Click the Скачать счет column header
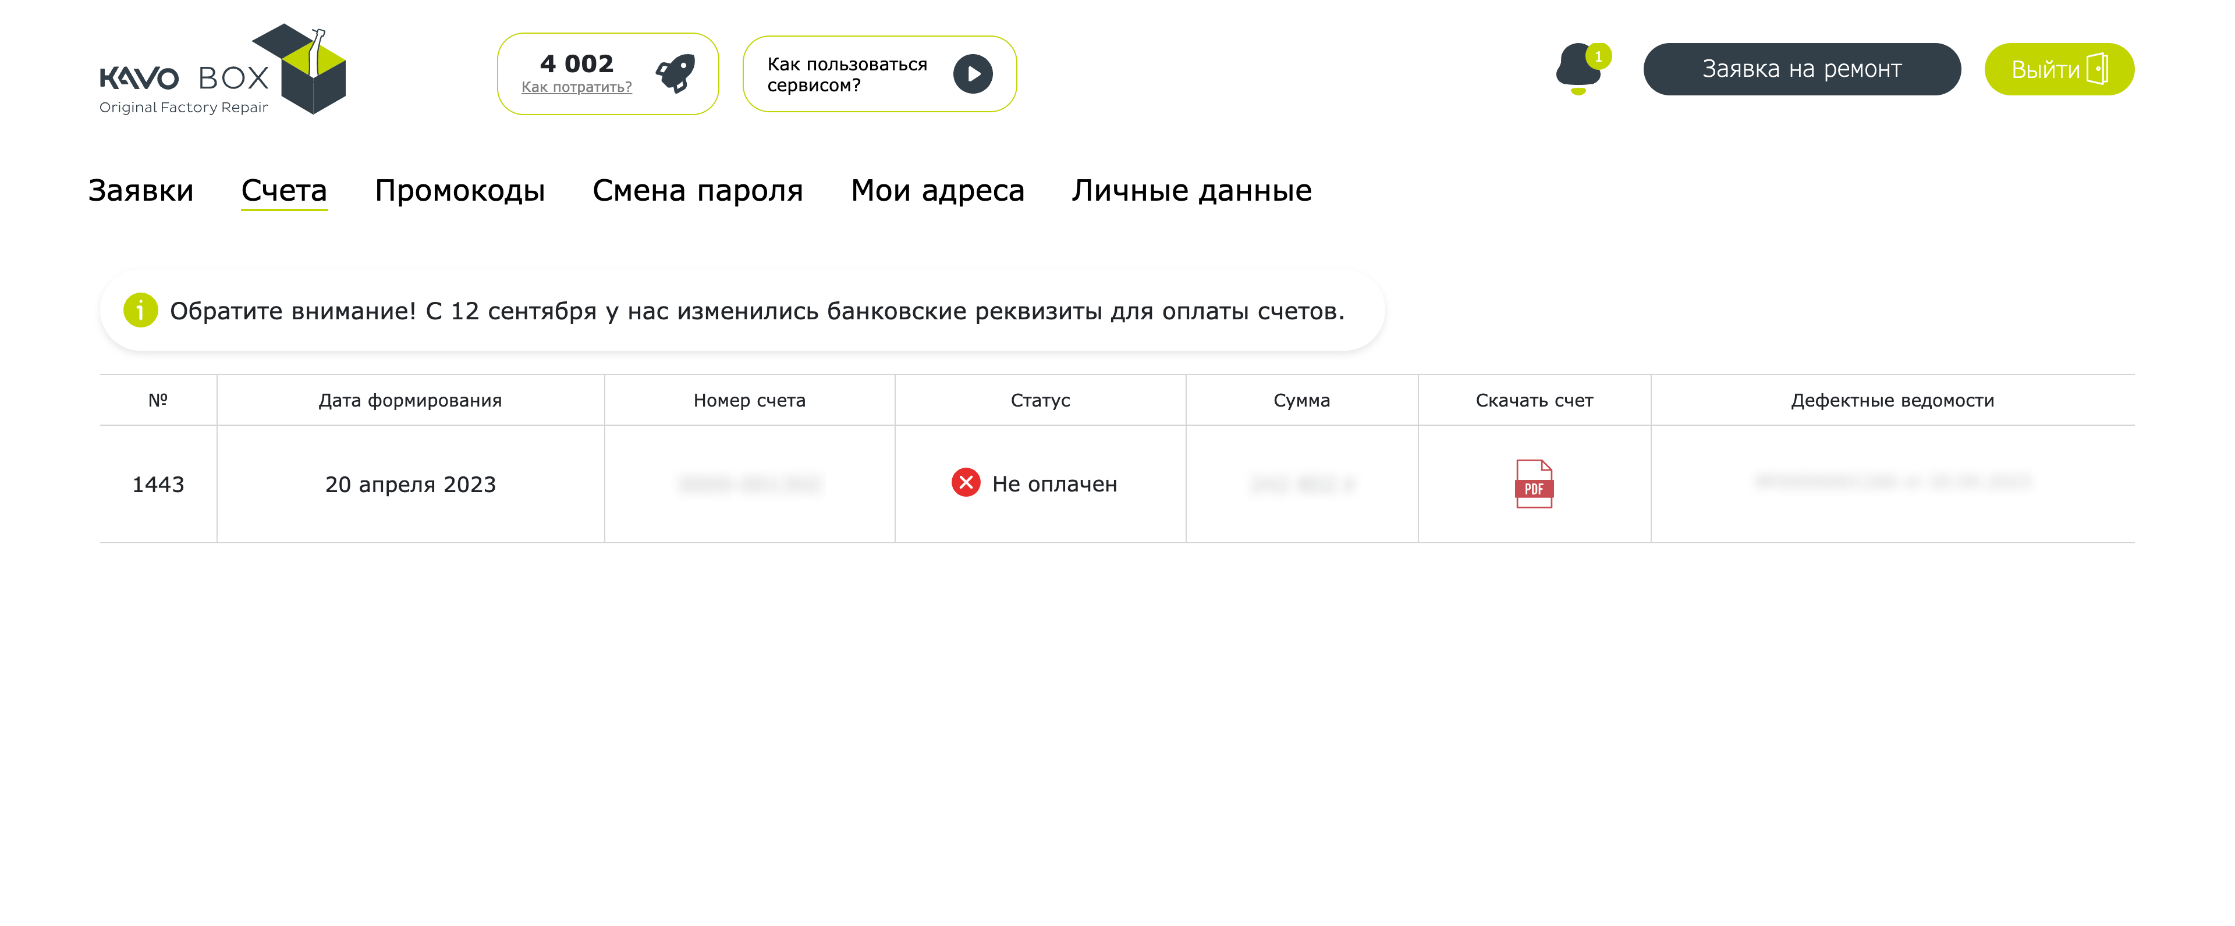 1534,401
